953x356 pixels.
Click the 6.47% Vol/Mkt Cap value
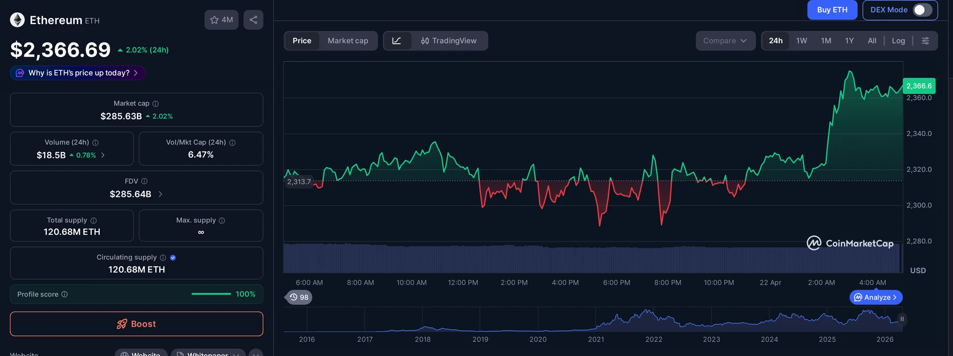coord(201,154)
